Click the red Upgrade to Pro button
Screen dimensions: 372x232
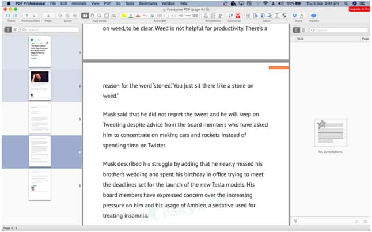pos(359,9)
